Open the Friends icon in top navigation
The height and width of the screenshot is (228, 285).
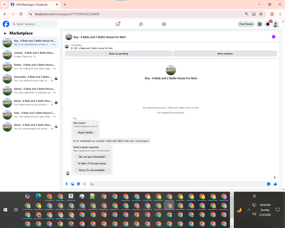pyautogui.click(x=141, y=24)
